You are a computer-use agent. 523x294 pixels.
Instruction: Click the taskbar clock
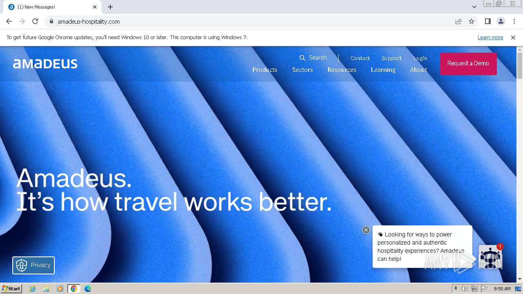click(x=502, y=289)
